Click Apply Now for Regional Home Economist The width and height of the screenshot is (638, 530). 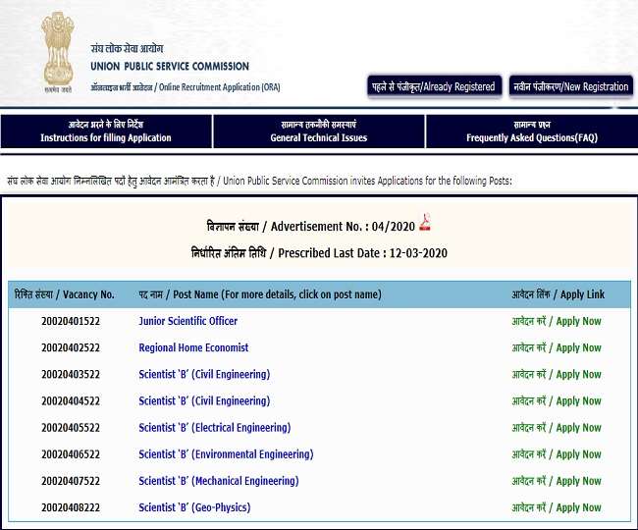[x=556, y=347]
